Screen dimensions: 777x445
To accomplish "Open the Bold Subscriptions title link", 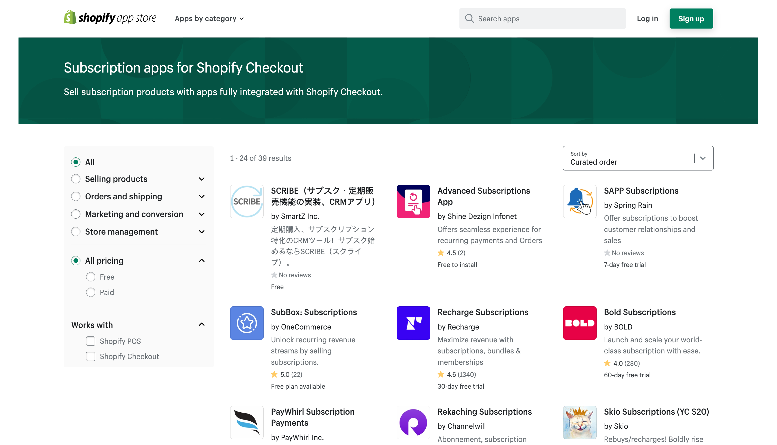I will tap(640, 312).
